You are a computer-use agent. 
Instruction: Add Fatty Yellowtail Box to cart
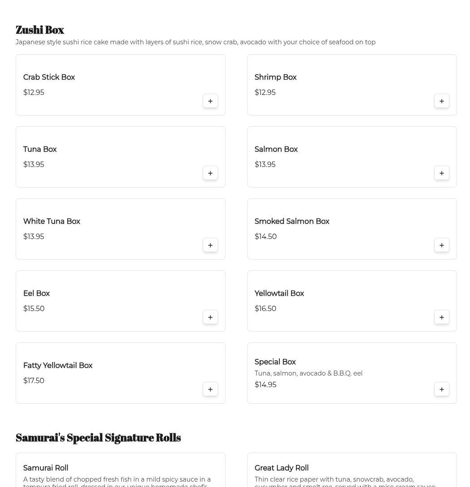pos(210,389)
